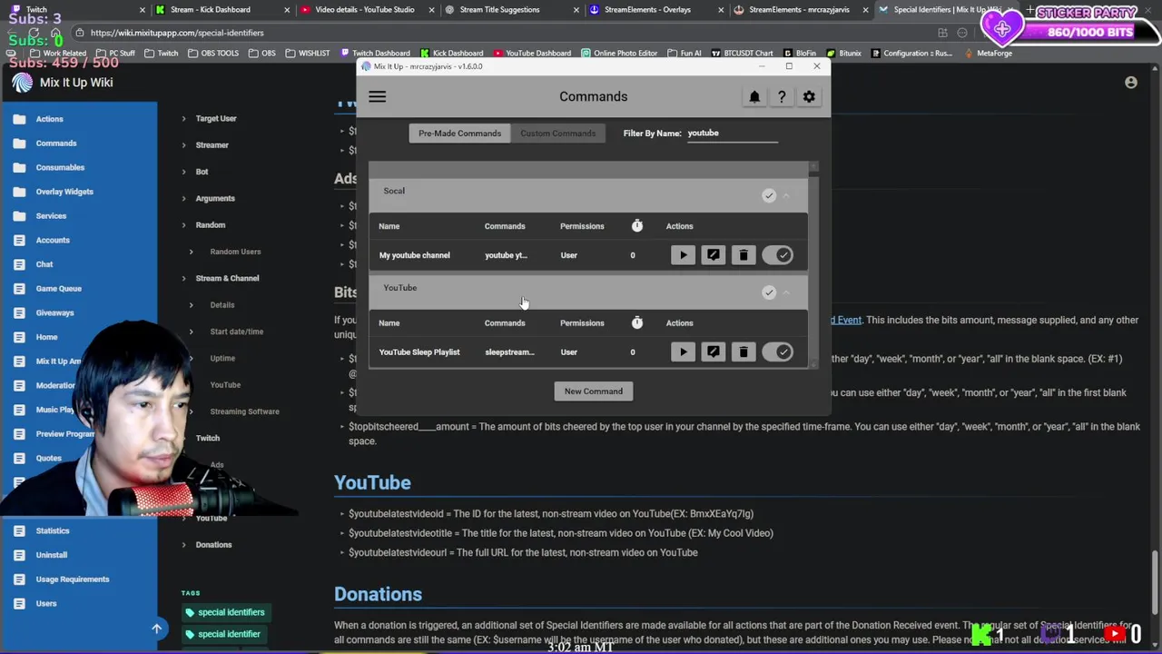Click the special identifier tag
The image size is (1162, 654).
click(223, 634)
